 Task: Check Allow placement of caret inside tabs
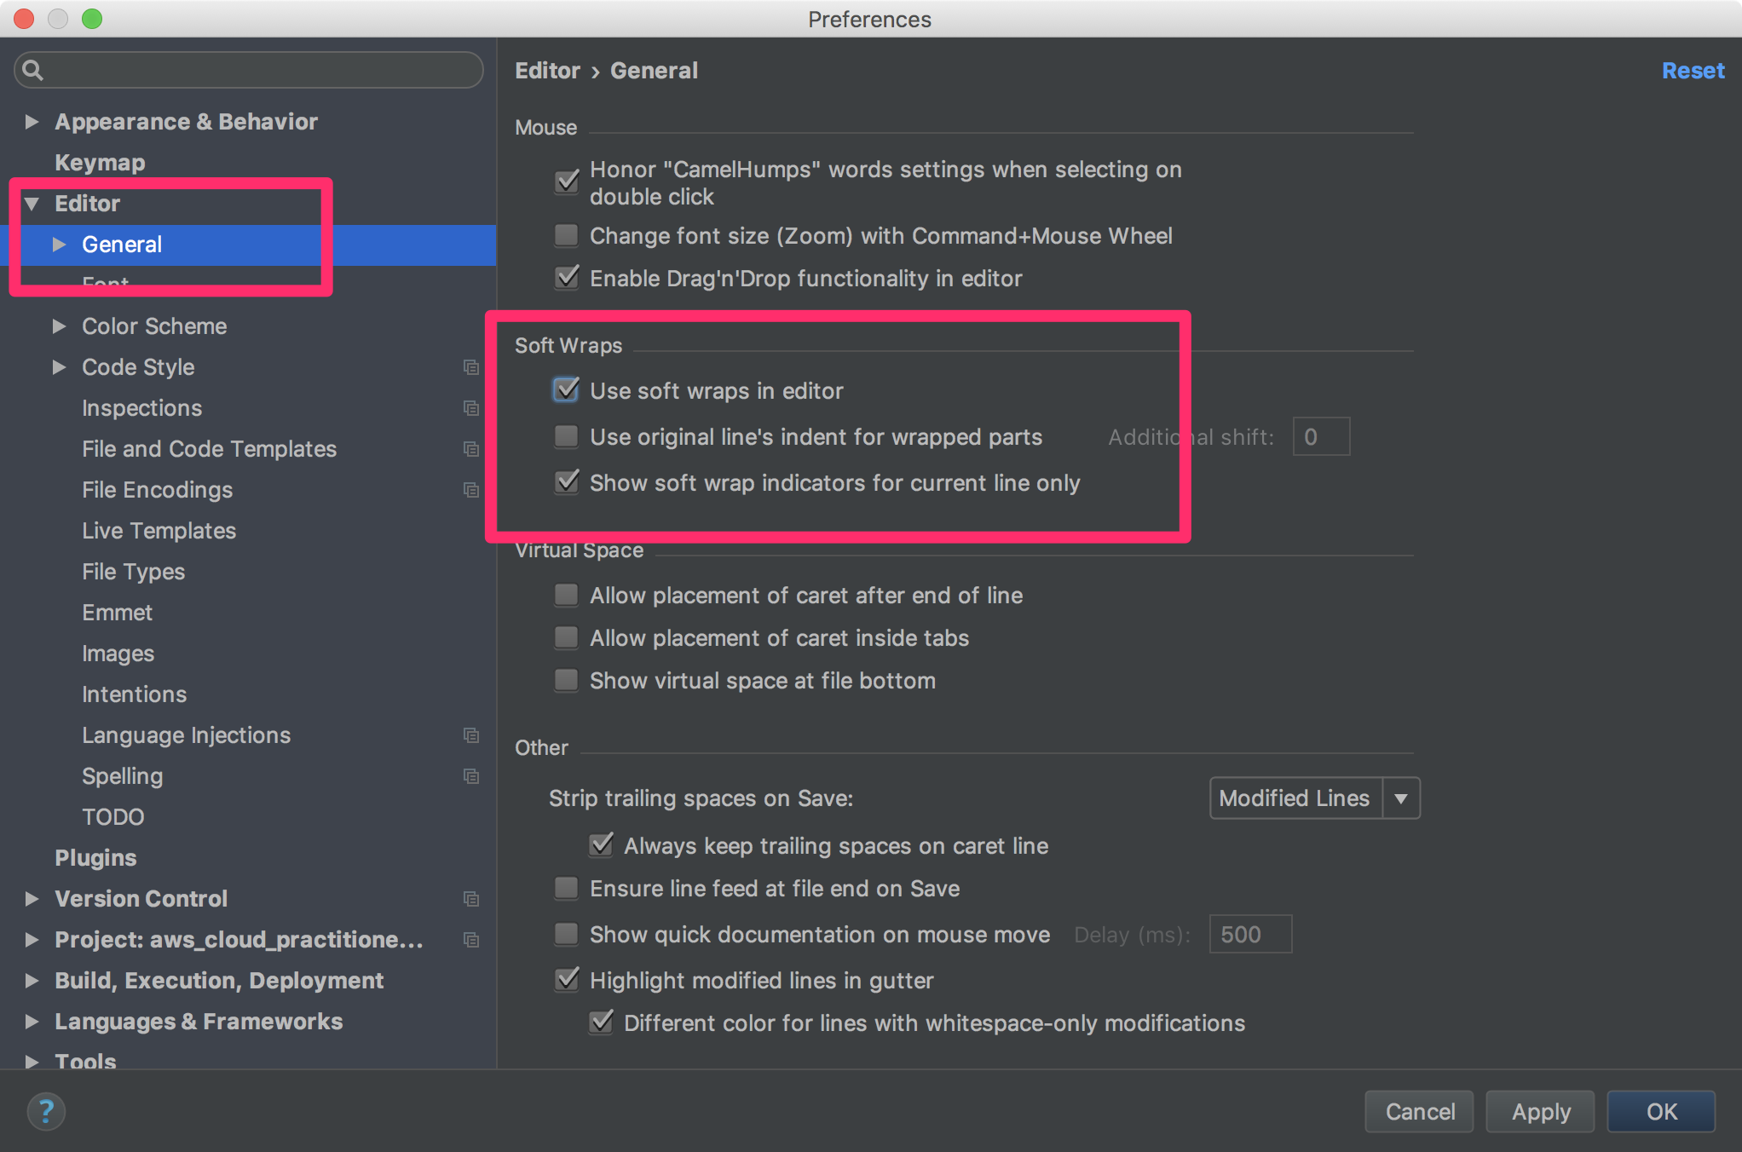tap(566, 637)
